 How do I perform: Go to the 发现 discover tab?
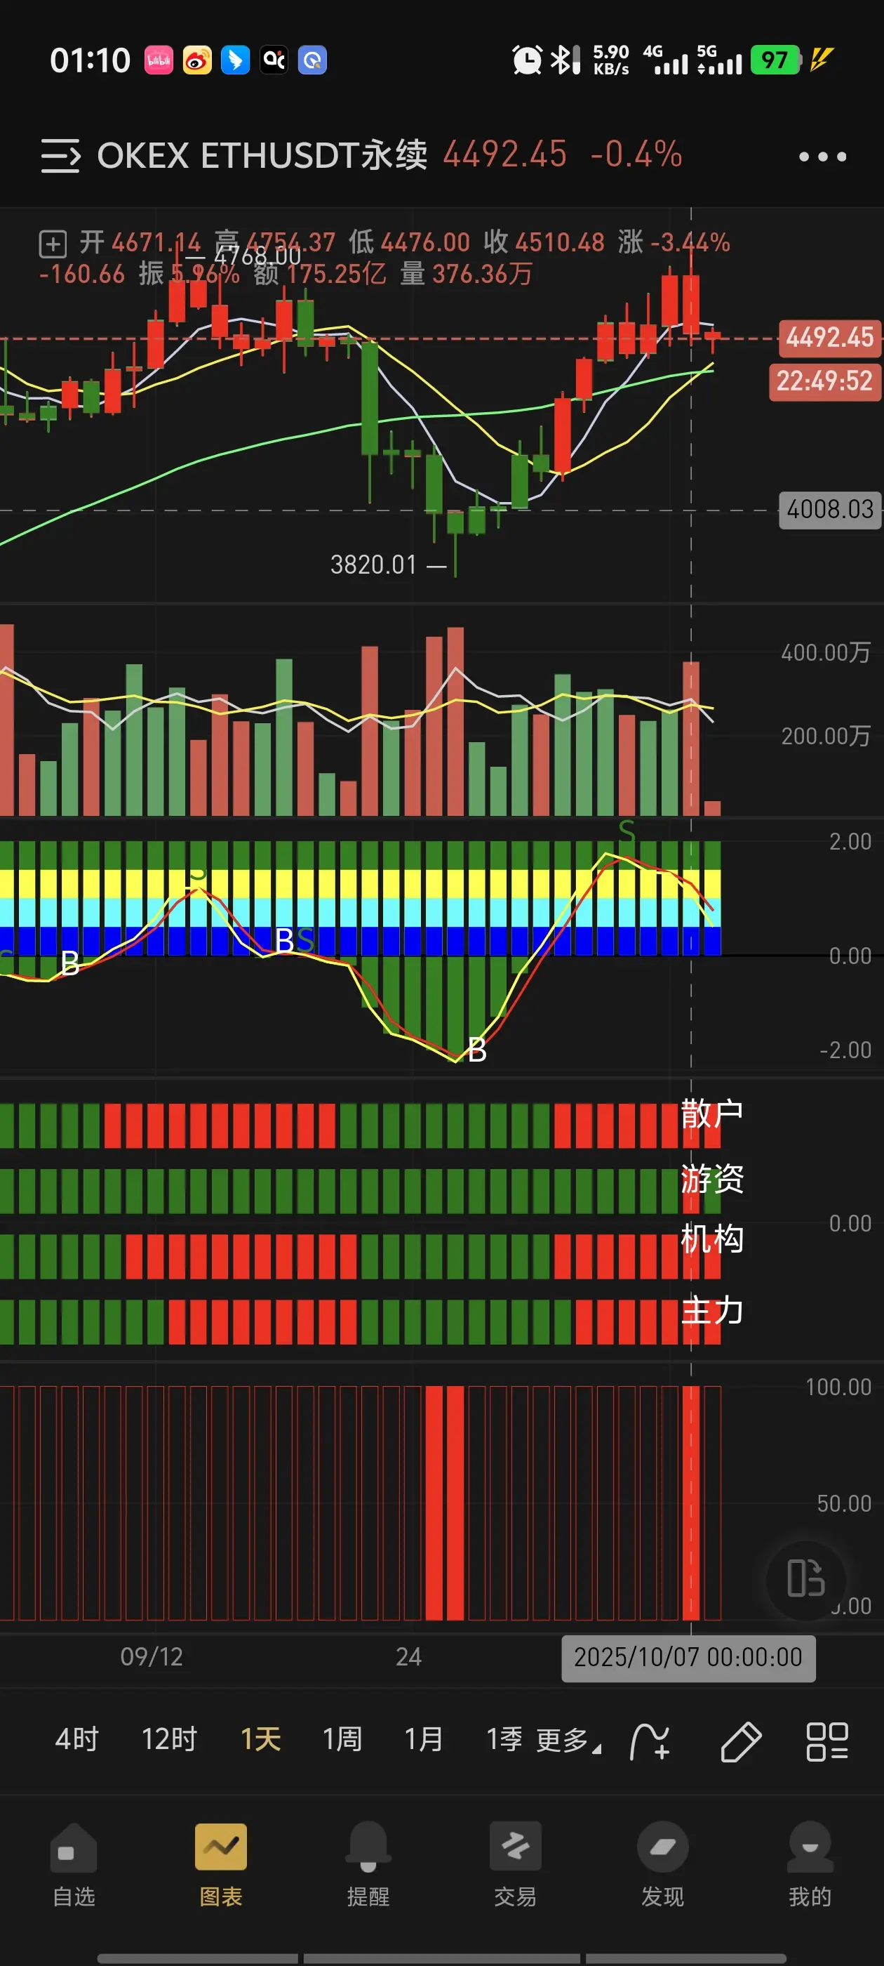663,1866
